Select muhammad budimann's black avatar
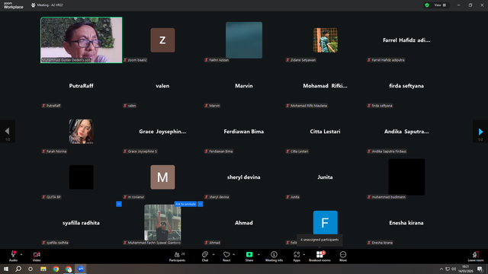The width and height of the screenshot is (488, 274). 406,177
